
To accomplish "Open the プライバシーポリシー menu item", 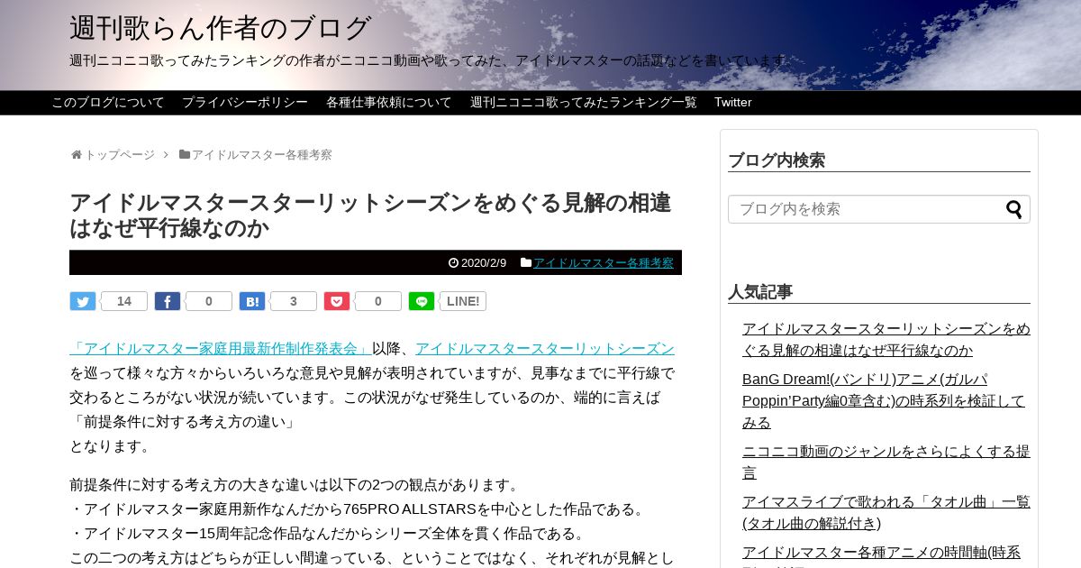I will click(245, 102).
